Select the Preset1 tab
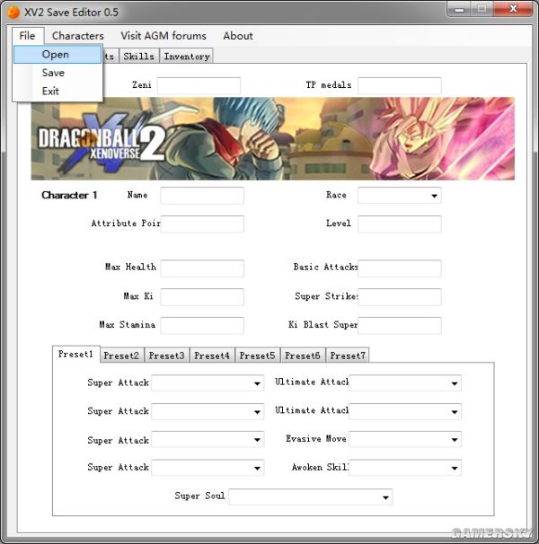The image size is (539, 544). 76,355
